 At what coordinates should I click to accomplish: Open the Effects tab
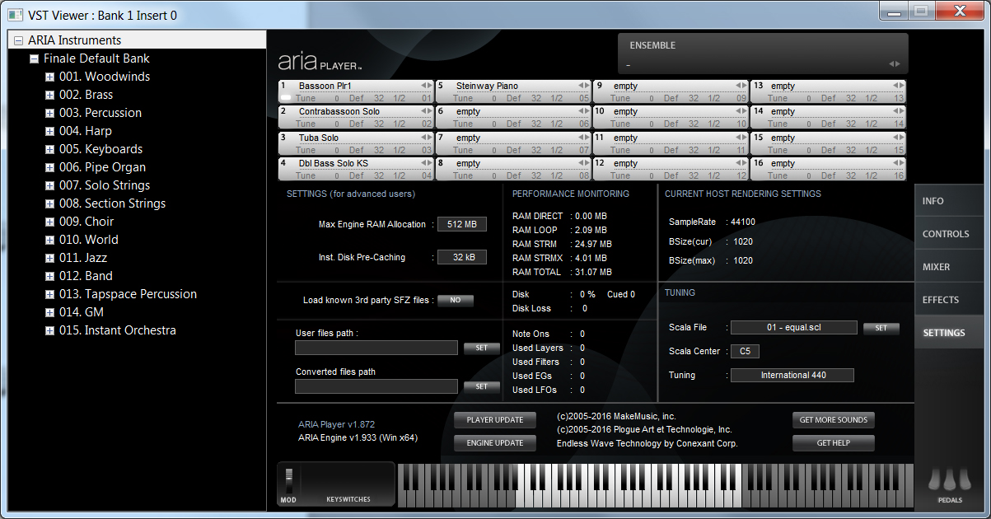pos(940,300)
